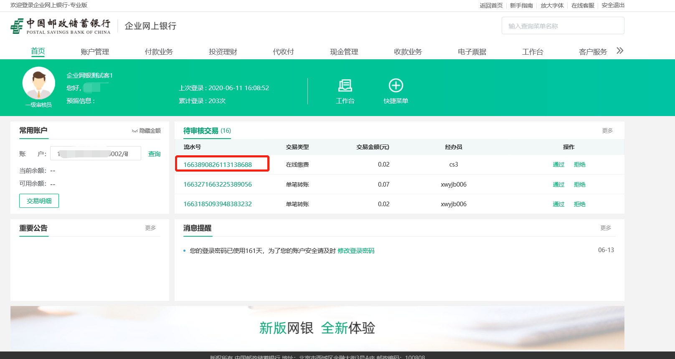Reject the 0.07 单笔转账 transaction
The height and width of the screenshot is (359, 675).
579,185
